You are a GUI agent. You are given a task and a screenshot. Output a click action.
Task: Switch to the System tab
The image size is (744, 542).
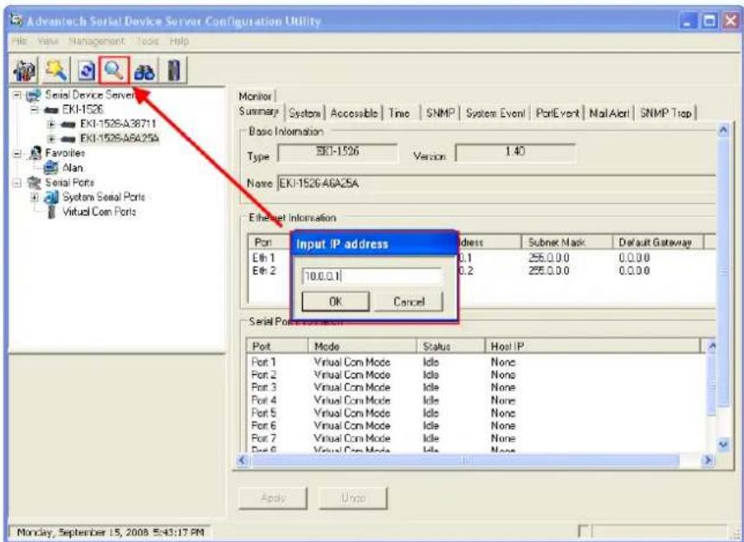pyautogui.click(x=304, y=113)
